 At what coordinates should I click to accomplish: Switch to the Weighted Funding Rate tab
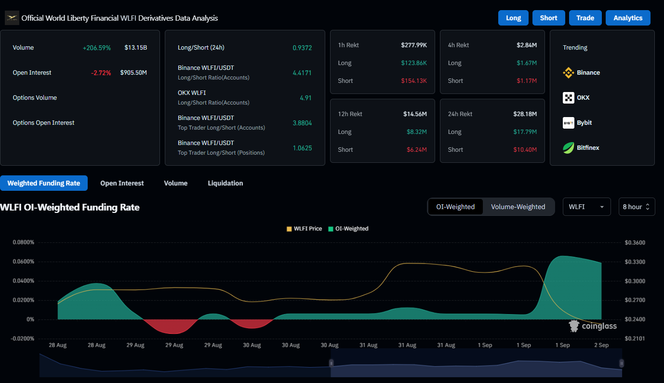(x=44, y=183)
